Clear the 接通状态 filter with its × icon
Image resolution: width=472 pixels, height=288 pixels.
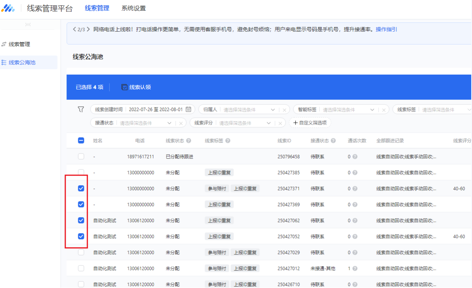point(182,123)
